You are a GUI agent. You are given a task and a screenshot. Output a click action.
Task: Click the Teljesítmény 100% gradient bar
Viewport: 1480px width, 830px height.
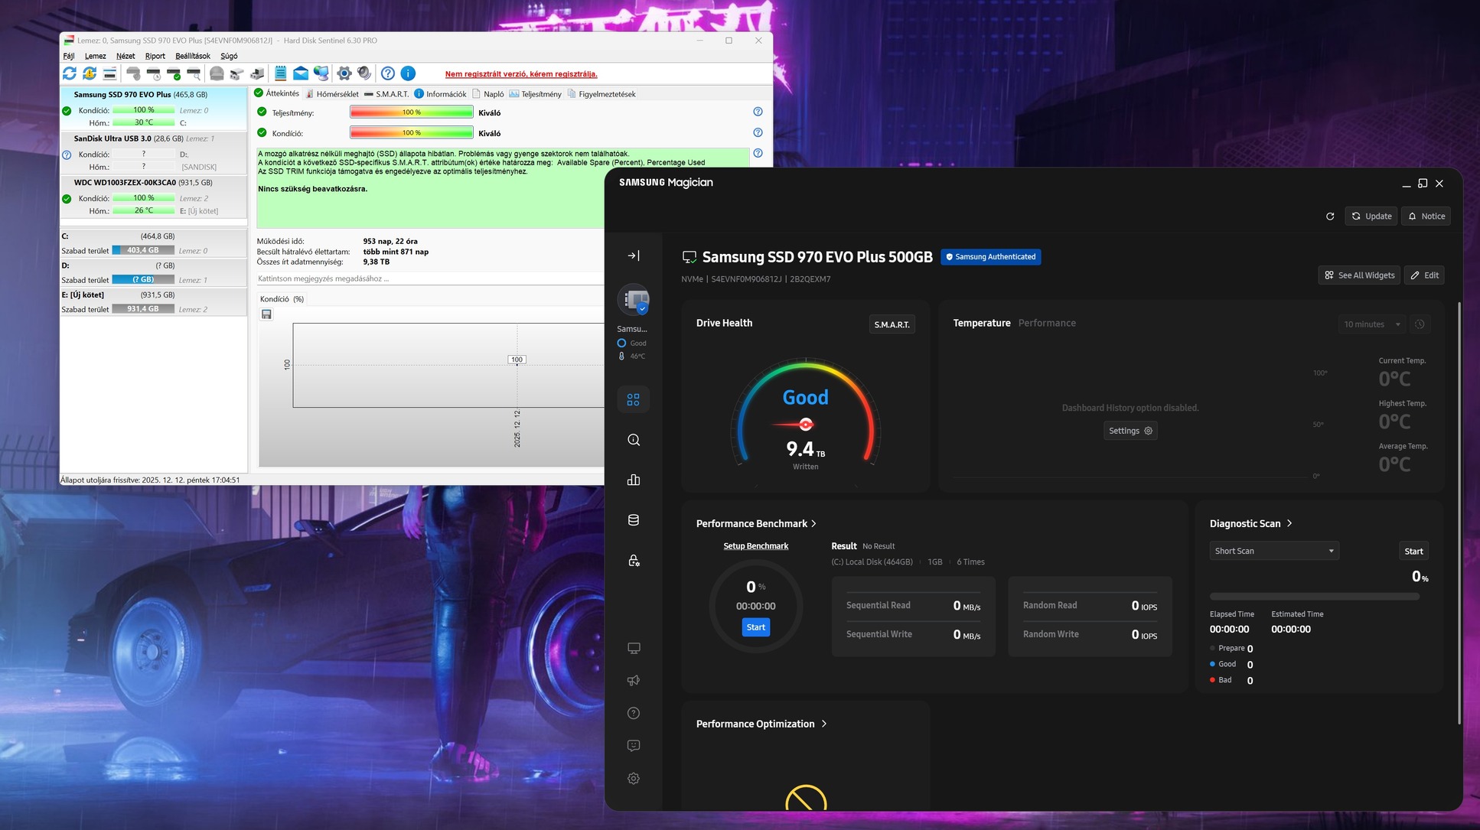(x=412, y=112)
